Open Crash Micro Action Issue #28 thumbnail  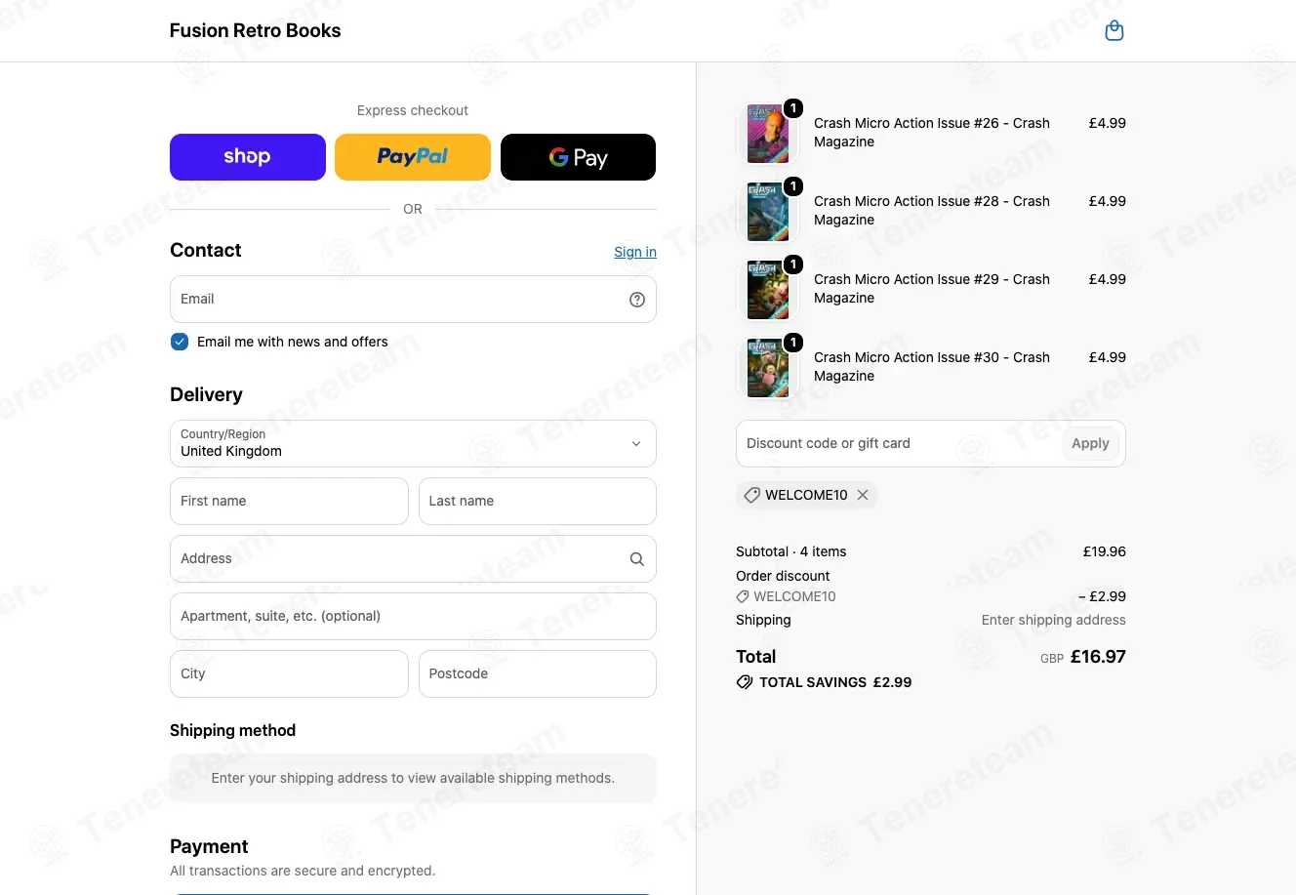coord(768,211)
